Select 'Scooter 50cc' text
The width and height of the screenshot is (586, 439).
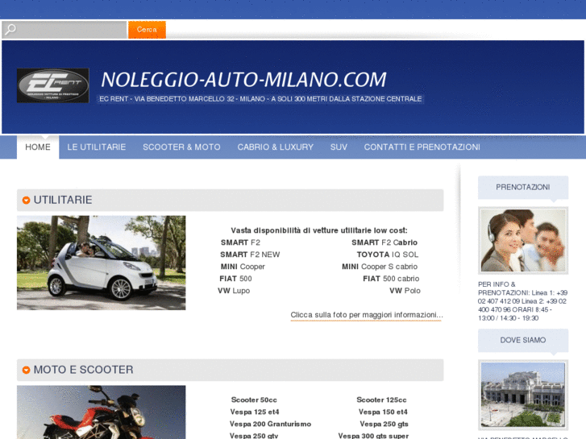(x=254, y=400)
